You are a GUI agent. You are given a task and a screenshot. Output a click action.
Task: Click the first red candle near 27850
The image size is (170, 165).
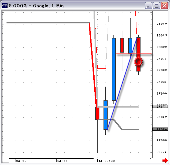(97, 113)
